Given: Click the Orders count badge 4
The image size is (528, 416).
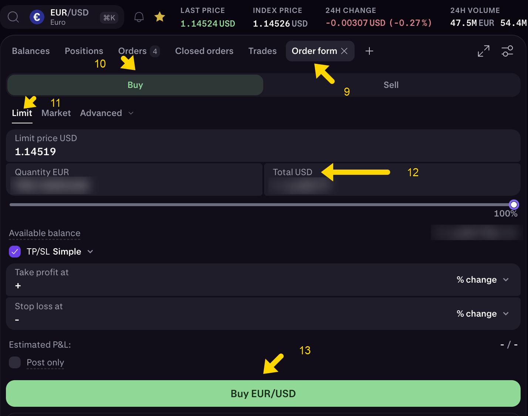Looking at the screenshot, I should [155, 51].
